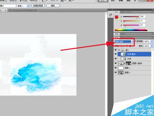Screen dimensions: 154x116
Task: Click the B channel slider
Action: [131, 25]
